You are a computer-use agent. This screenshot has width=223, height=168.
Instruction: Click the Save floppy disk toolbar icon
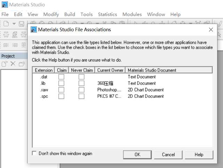[22, 24]
